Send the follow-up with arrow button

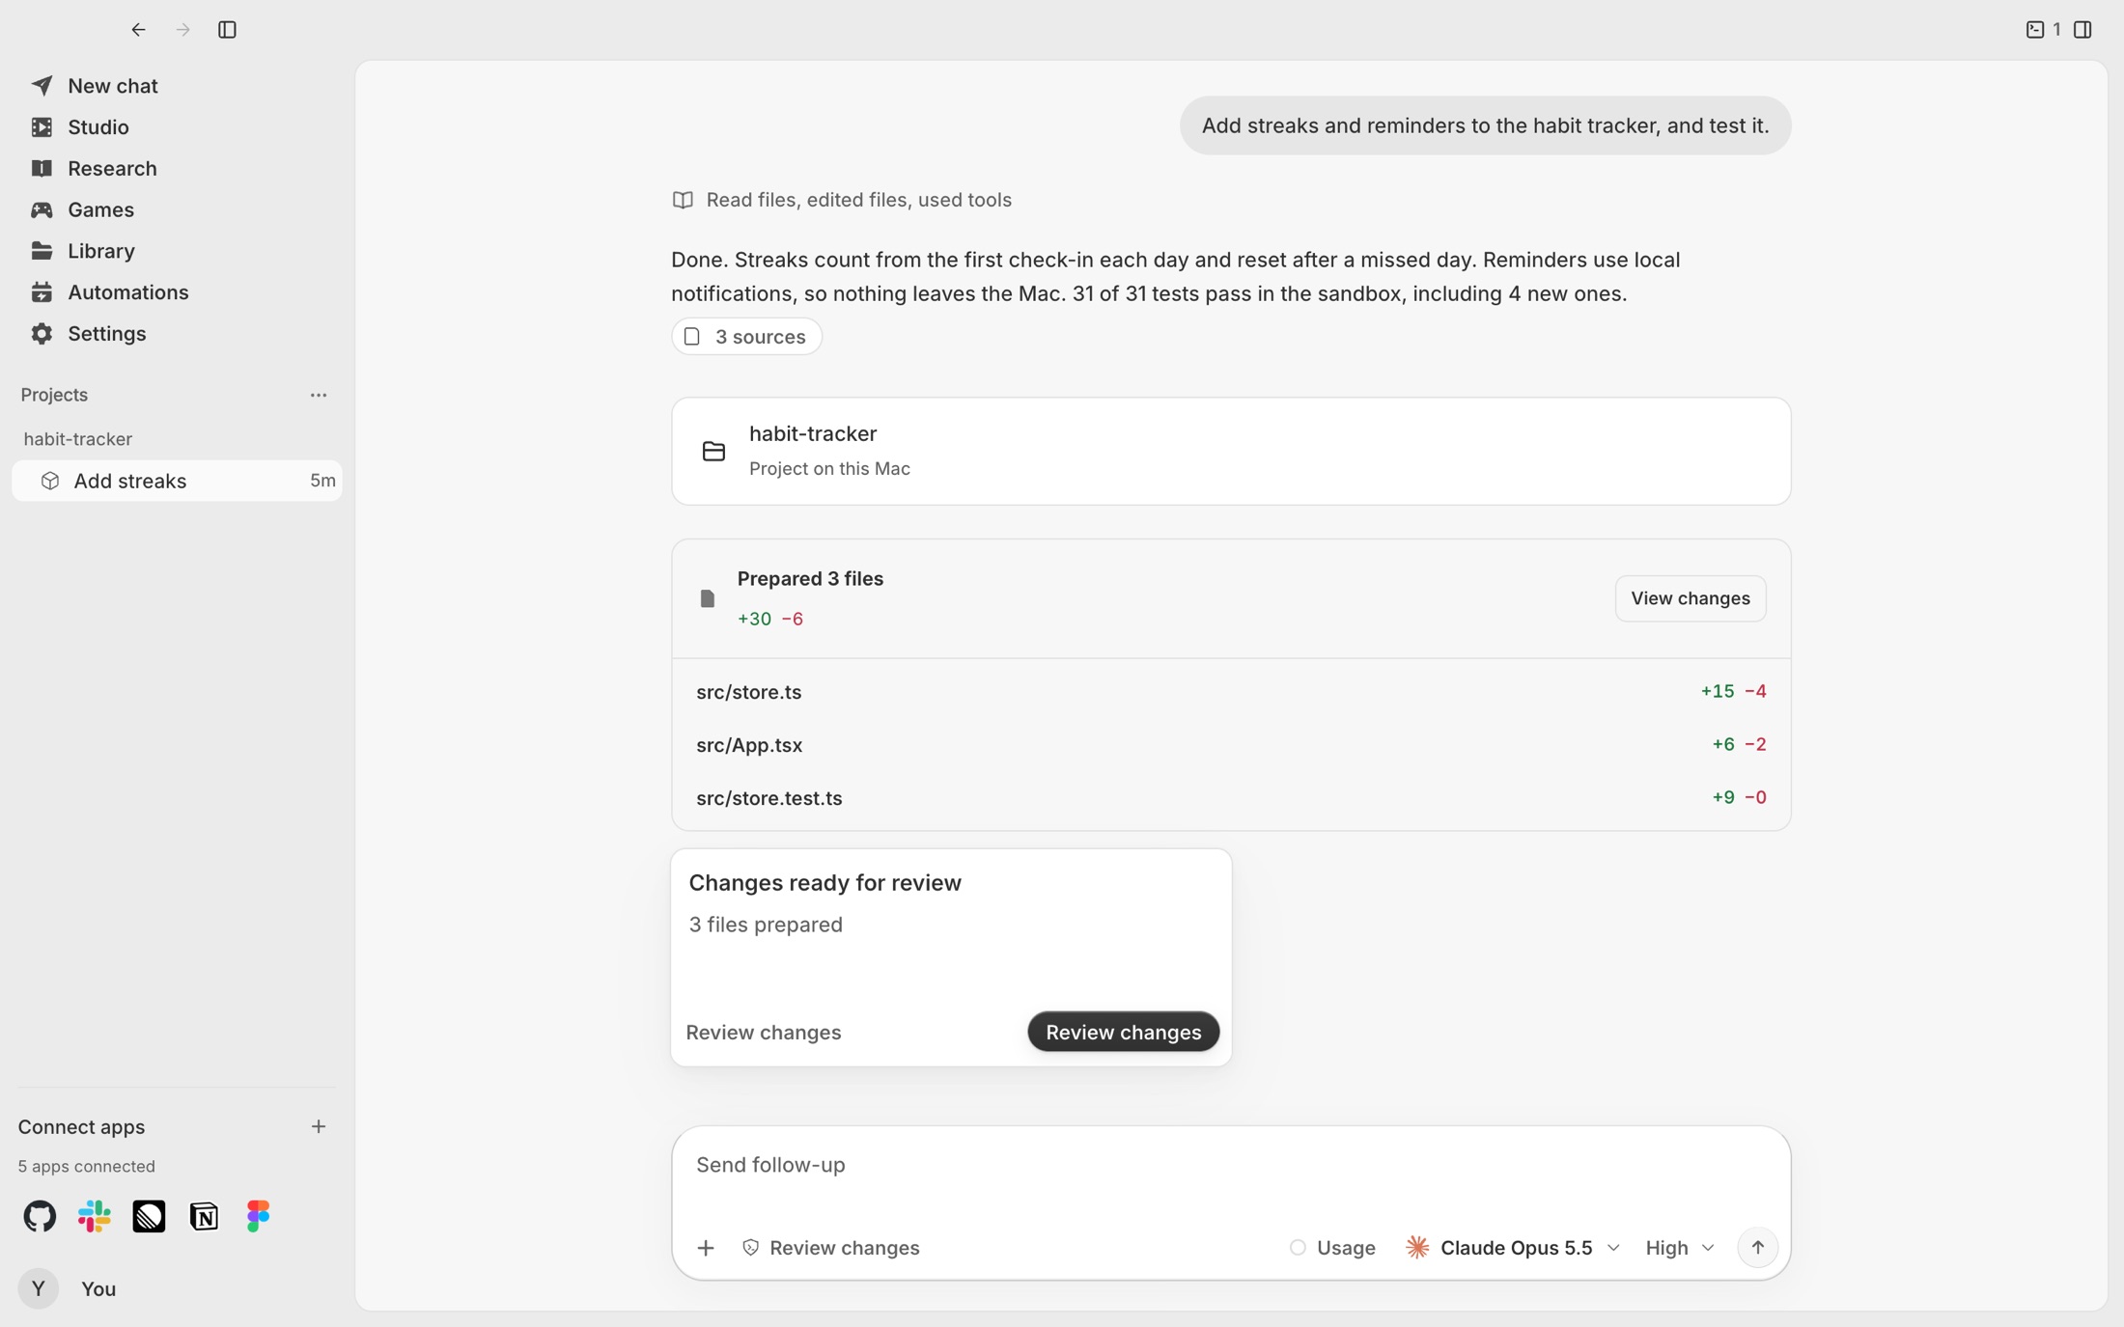(x=1757, y=1247)
